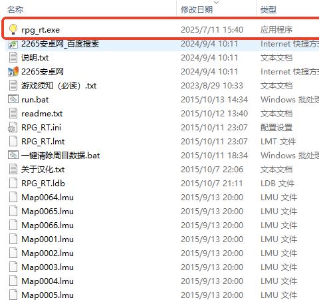Viewport: 319px width, 300px height.
Task: Click the LMT 文件 type cell
Action: (x=278, y=142)
